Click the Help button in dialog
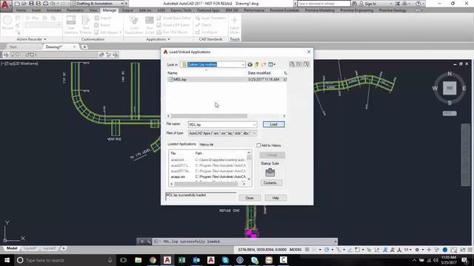Image resolution: width=474 pixels, height=266 pixels. tap(276, 198)
